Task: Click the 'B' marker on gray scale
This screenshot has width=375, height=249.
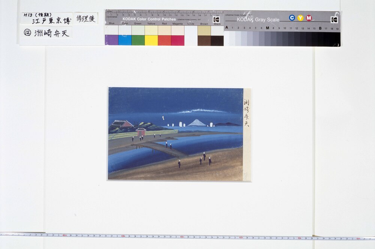Action: (x=320, y=28)
